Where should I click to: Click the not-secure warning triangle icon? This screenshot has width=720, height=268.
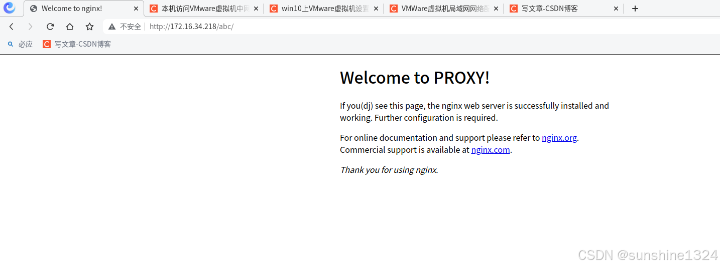[x=112, y=27]
